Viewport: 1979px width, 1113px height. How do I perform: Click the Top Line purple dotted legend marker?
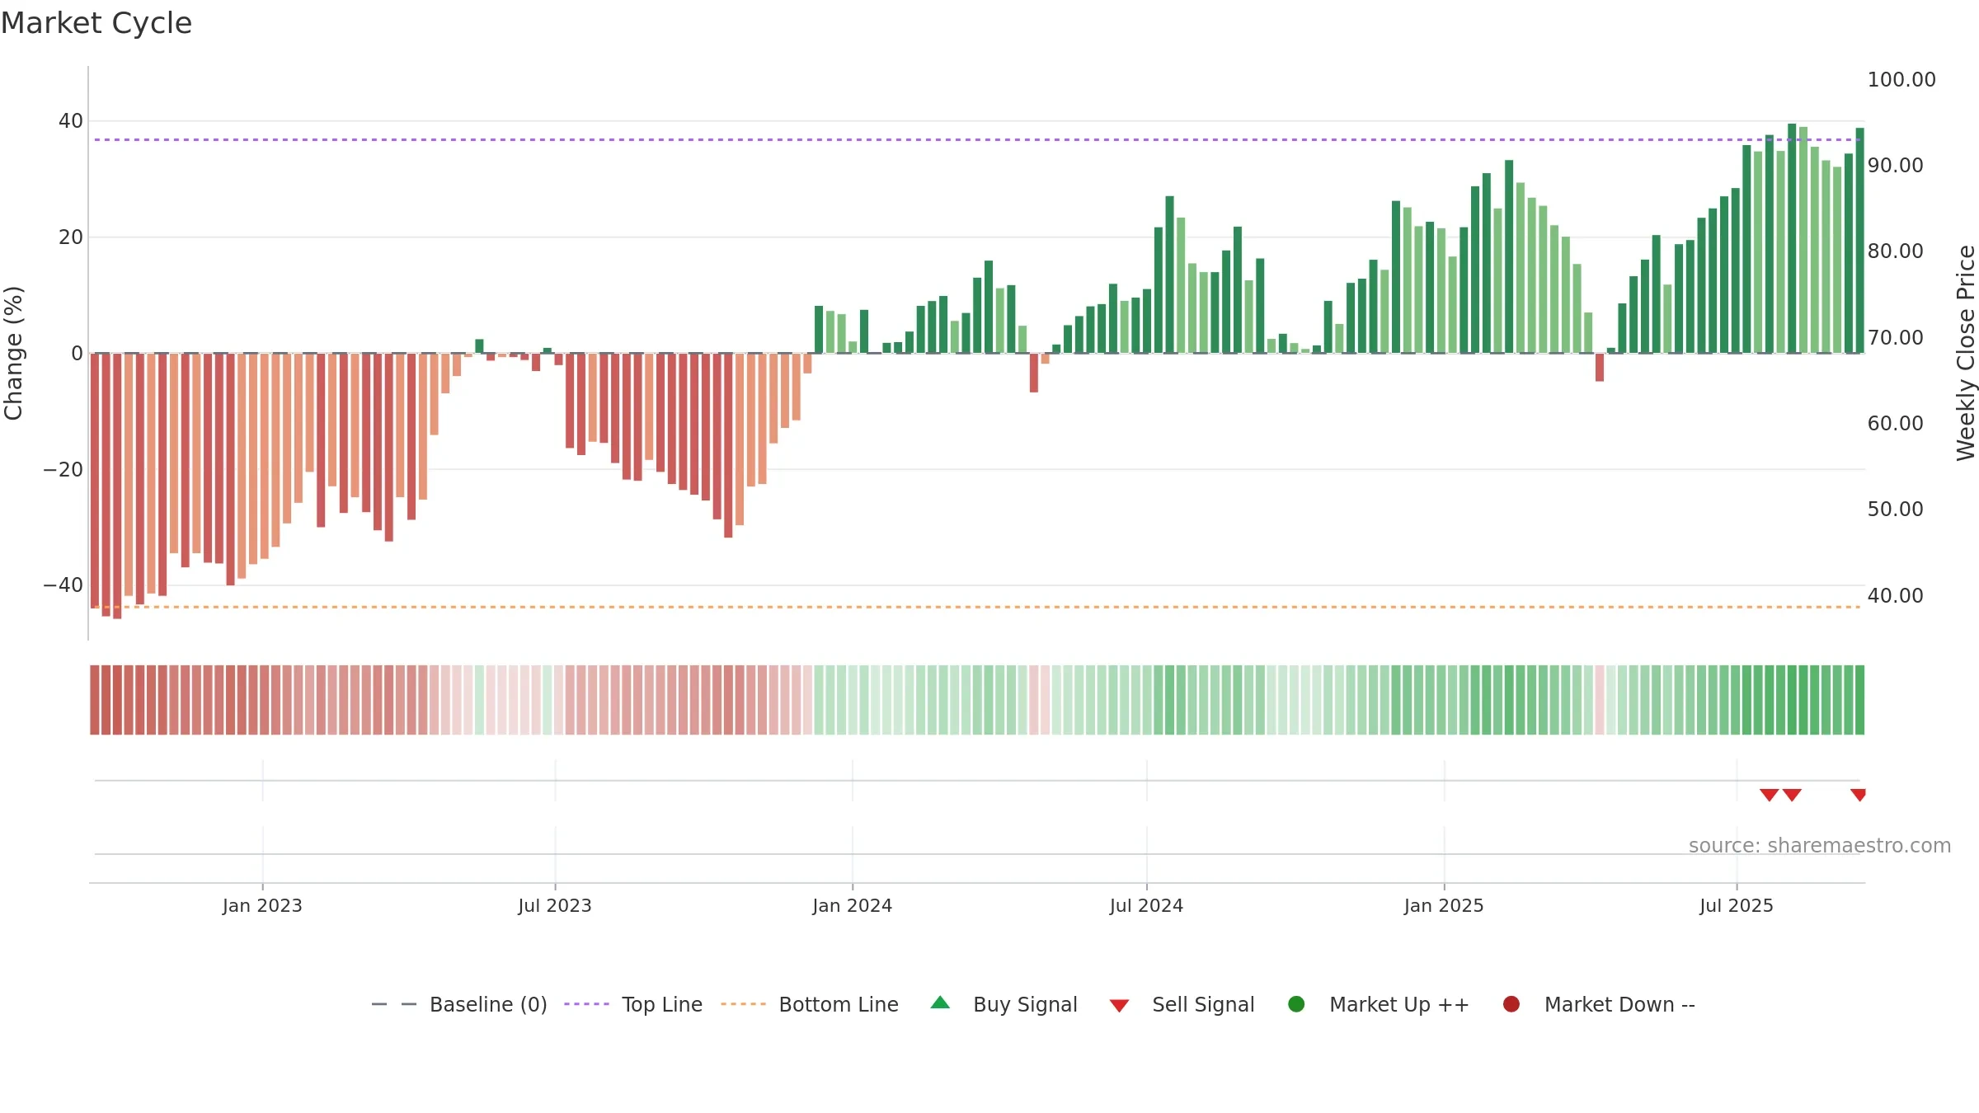586,1004
